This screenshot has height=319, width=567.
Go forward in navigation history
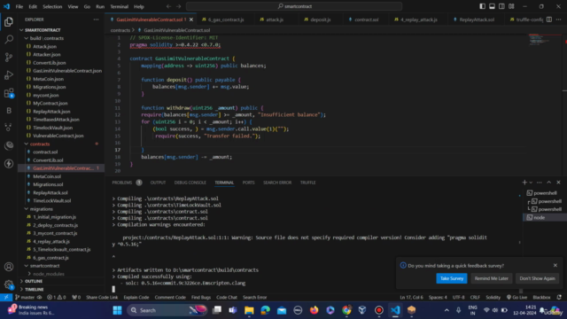179,6
